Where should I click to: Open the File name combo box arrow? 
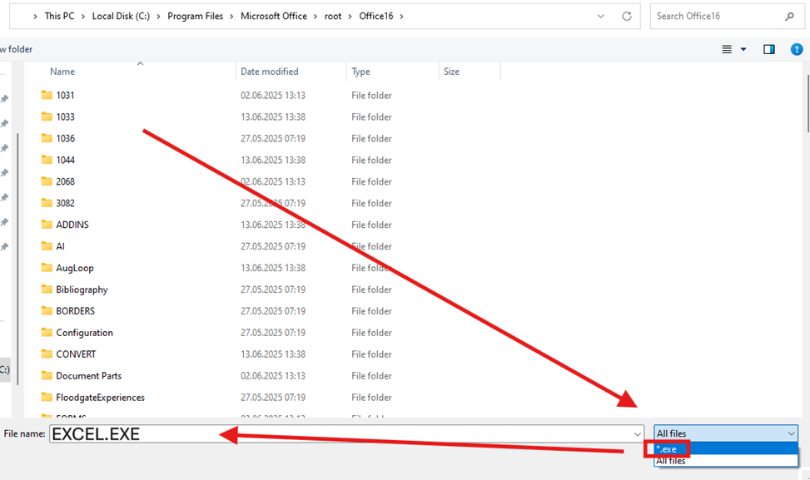point(638,433)
